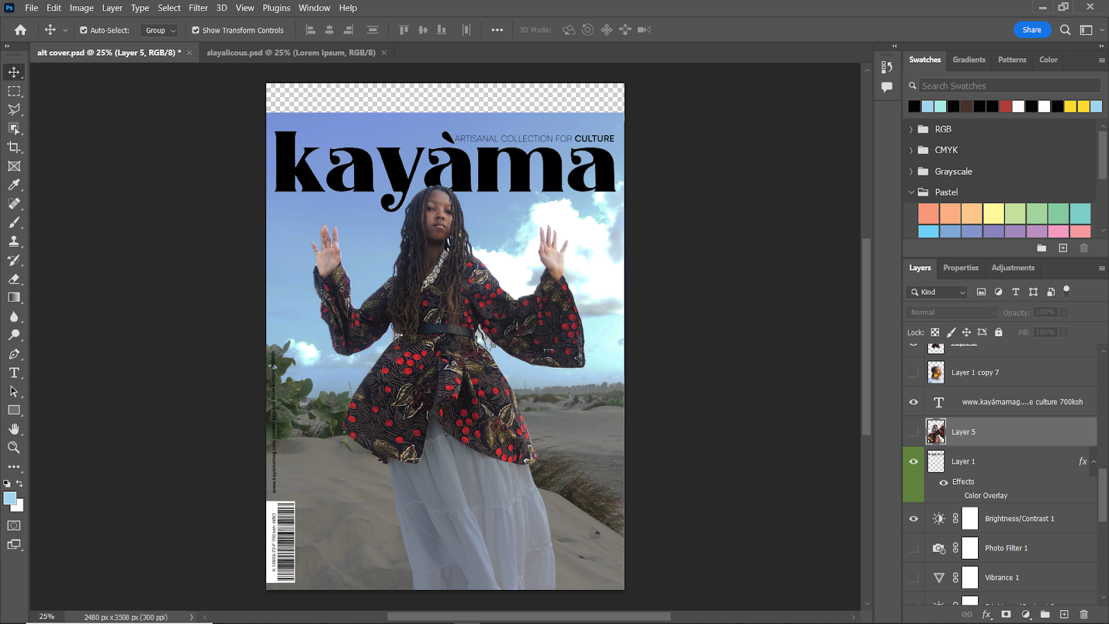The height and width of the screenshot is (624, 1109).
Task: Collapse the Pastel swatch folder
Action: click(x=911, y=192)
